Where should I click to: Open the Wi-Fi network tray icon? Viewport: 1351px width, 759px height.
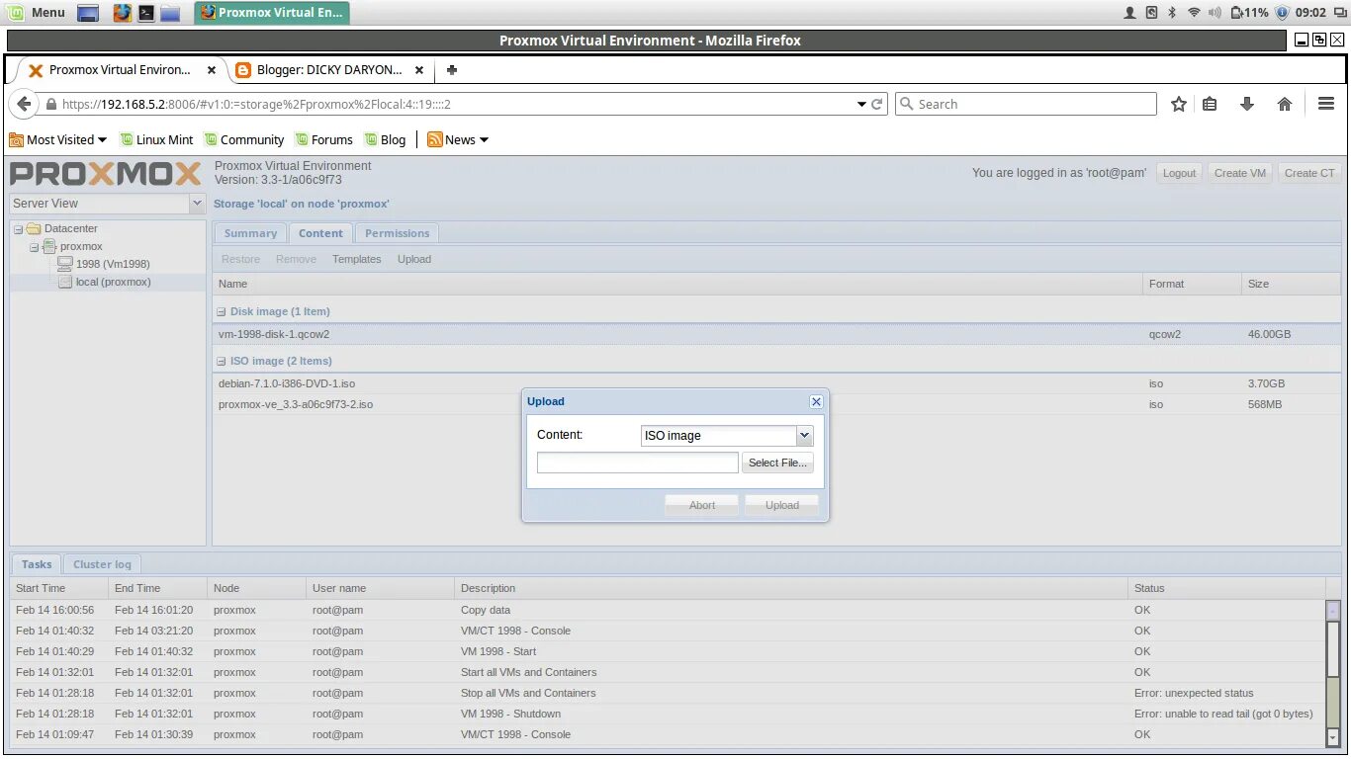pos(1194,13)
